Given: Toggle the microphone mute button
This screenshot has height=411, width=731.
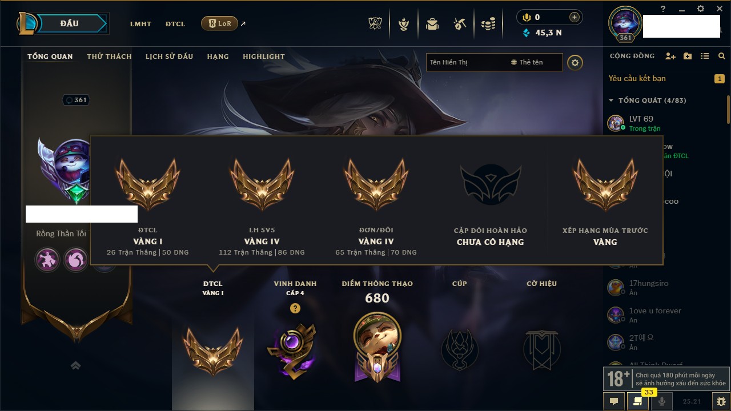Looking at the screenshot, I should [x=662, y=401].
